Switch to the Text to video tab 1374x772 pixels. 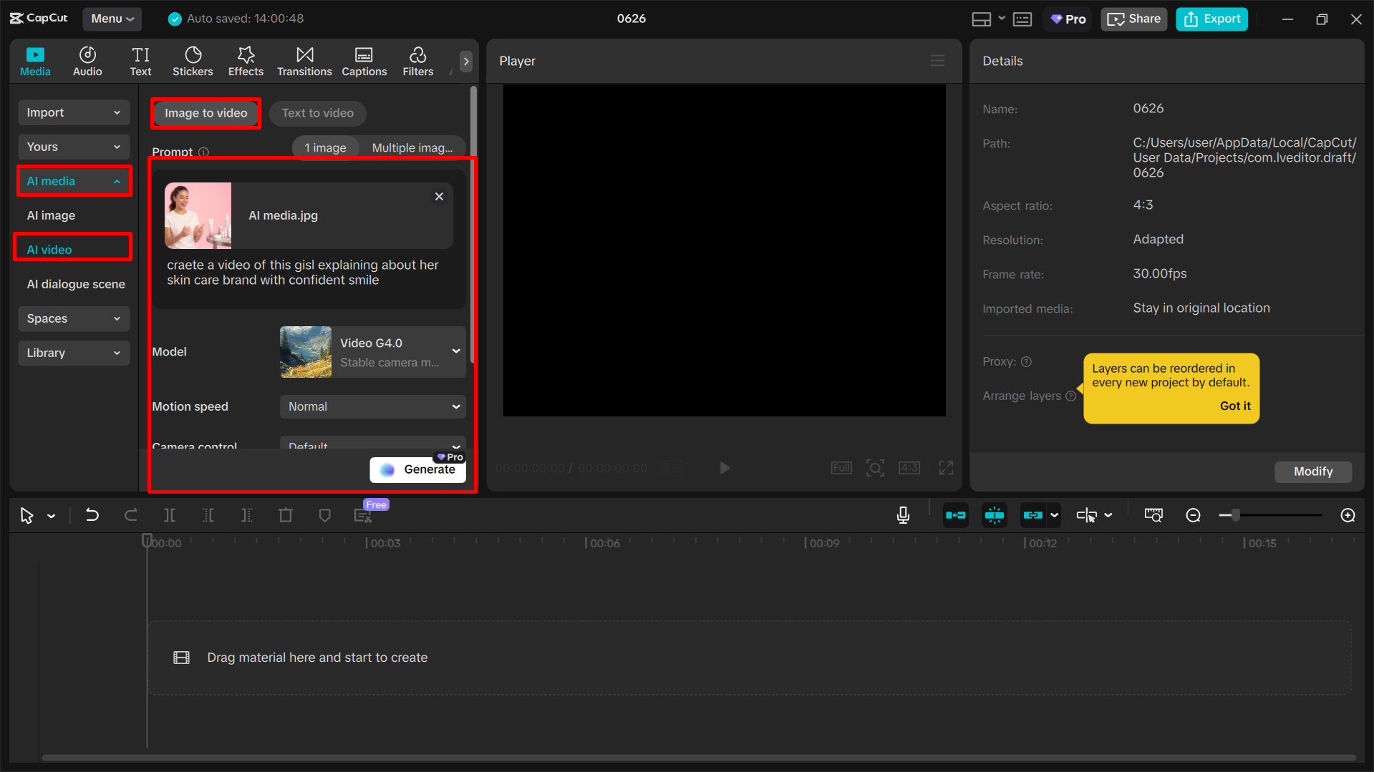point(317,113)
